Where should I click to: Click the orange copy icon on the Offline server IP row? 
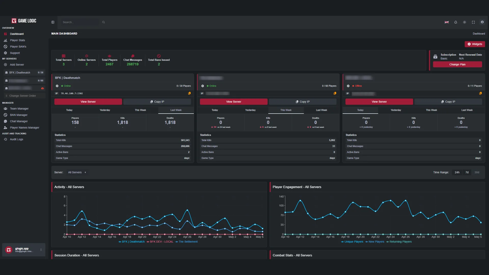pyautogui.click(x=480, y=93)
